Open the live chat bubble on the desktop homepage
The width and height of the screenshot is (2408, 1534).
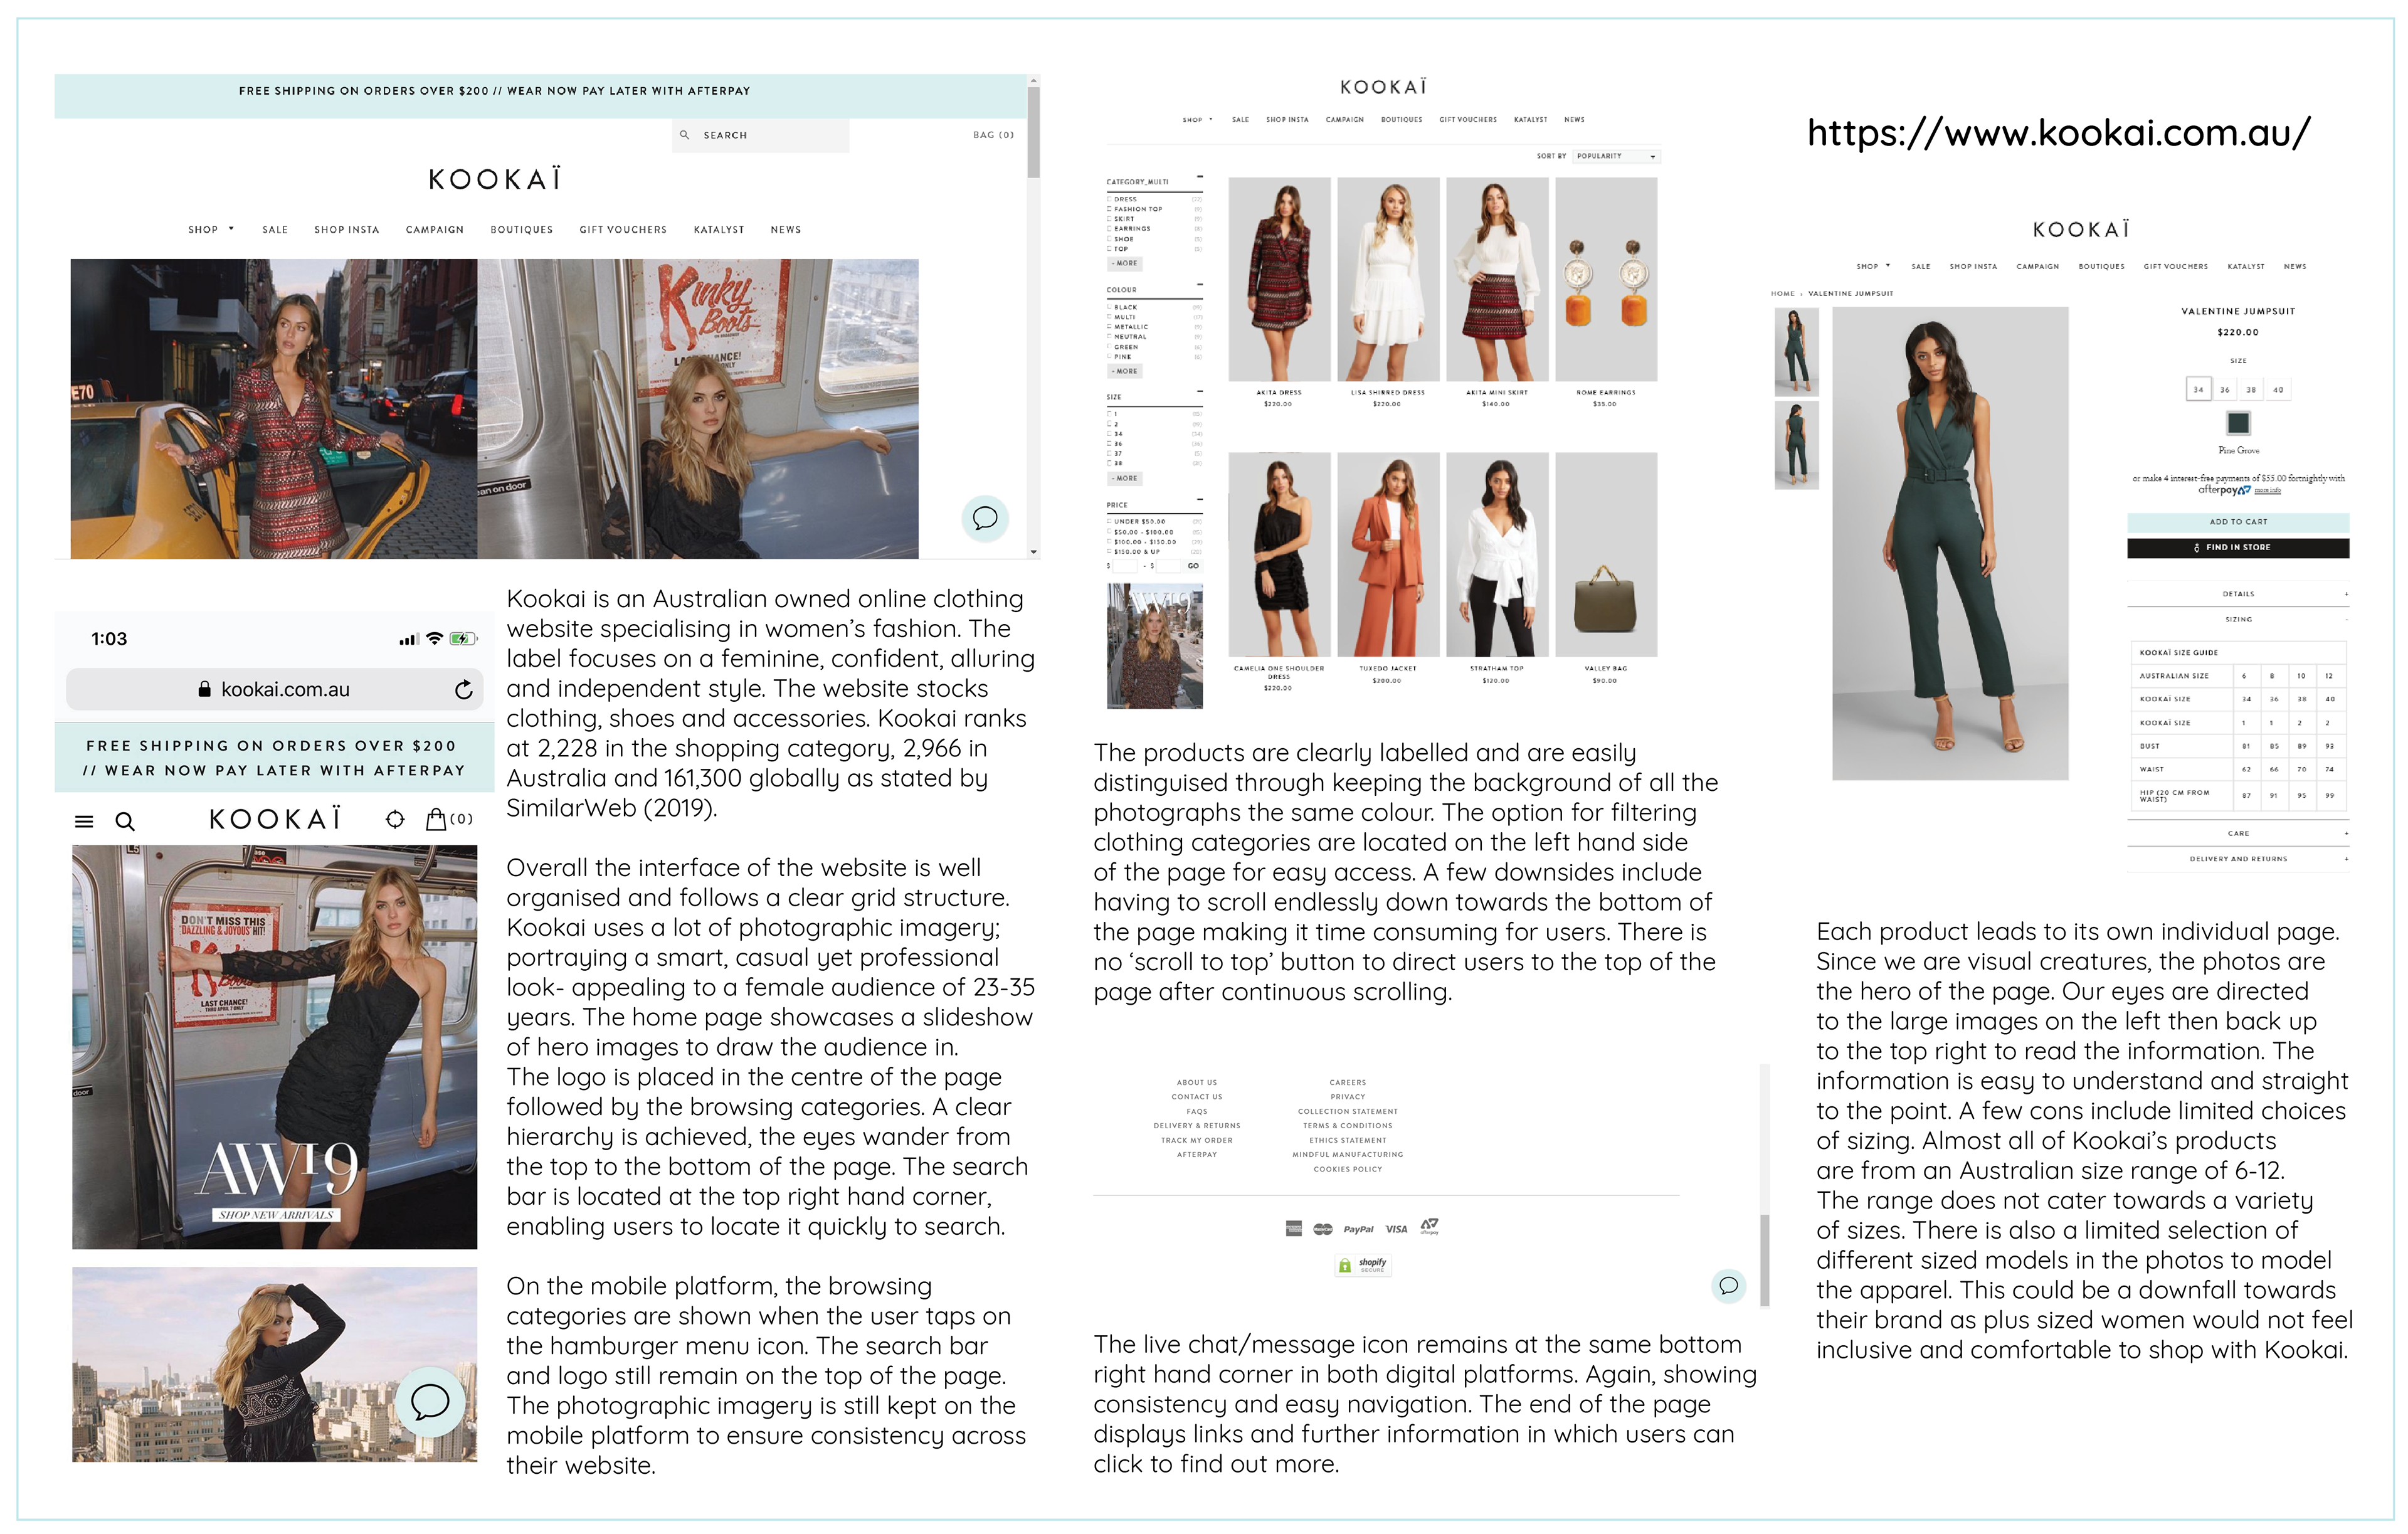click(985, 518)
